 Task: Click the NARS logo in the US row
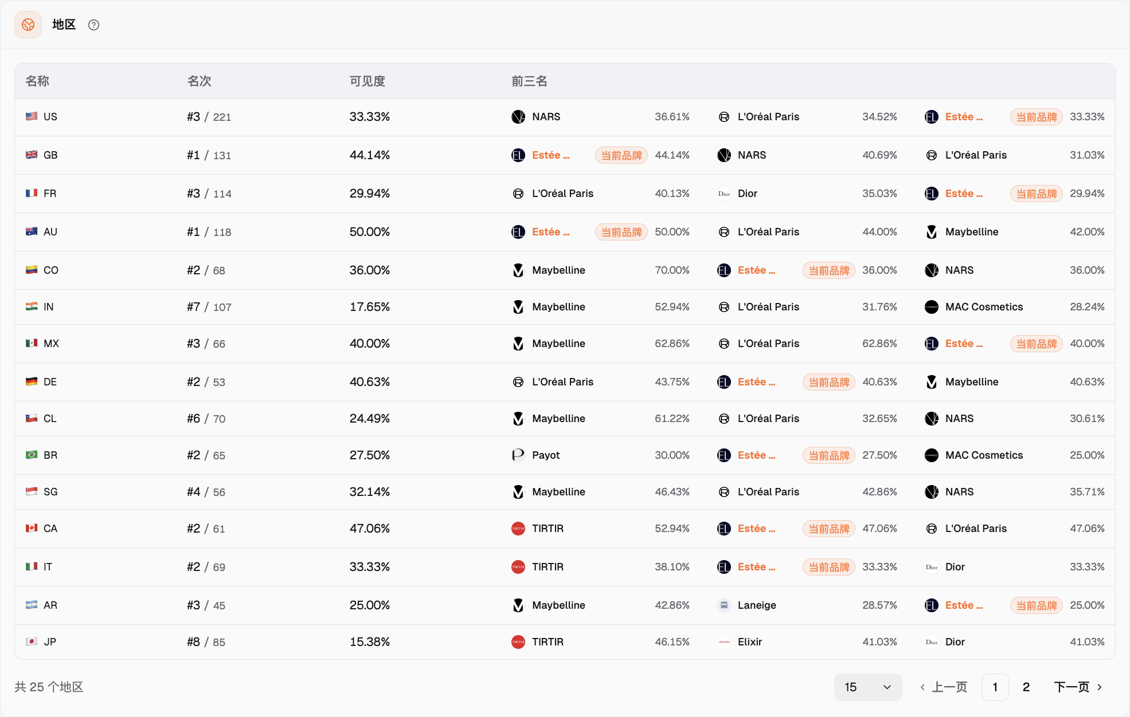pyautogui.click(x=518, y=117)
